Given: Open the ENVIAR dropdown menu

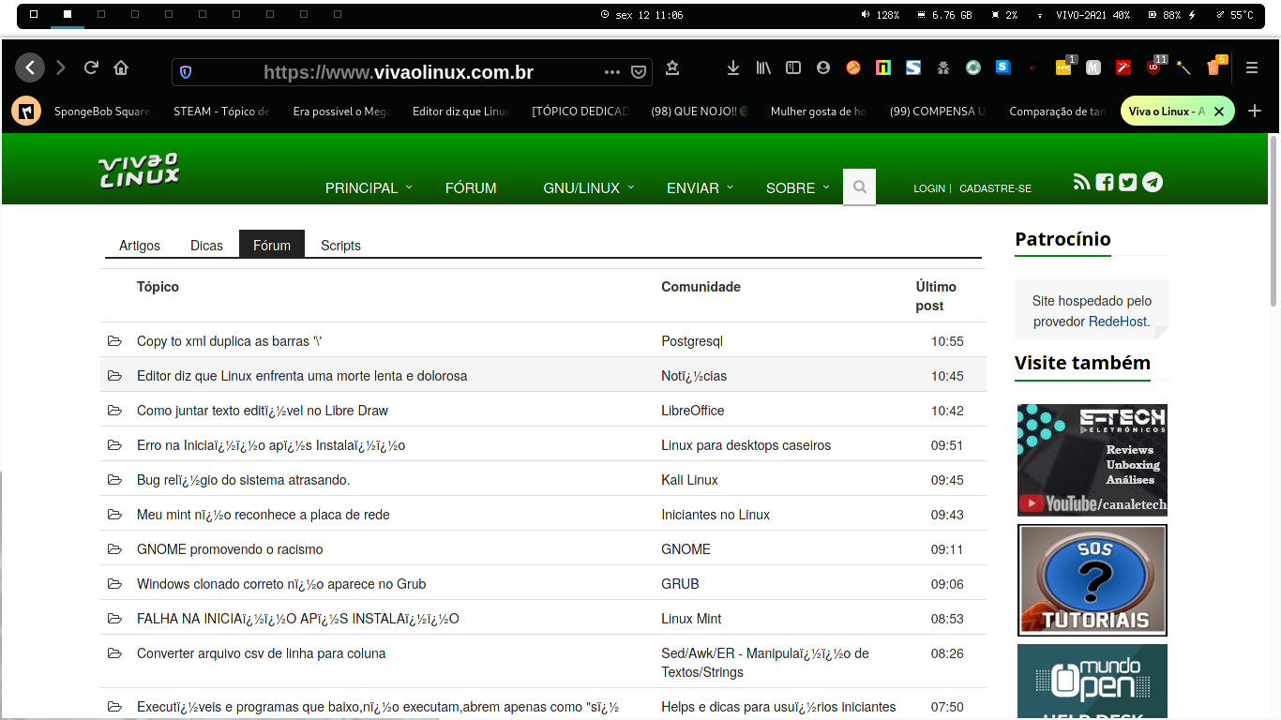Looking at the screenshot, I should point(700,187).
